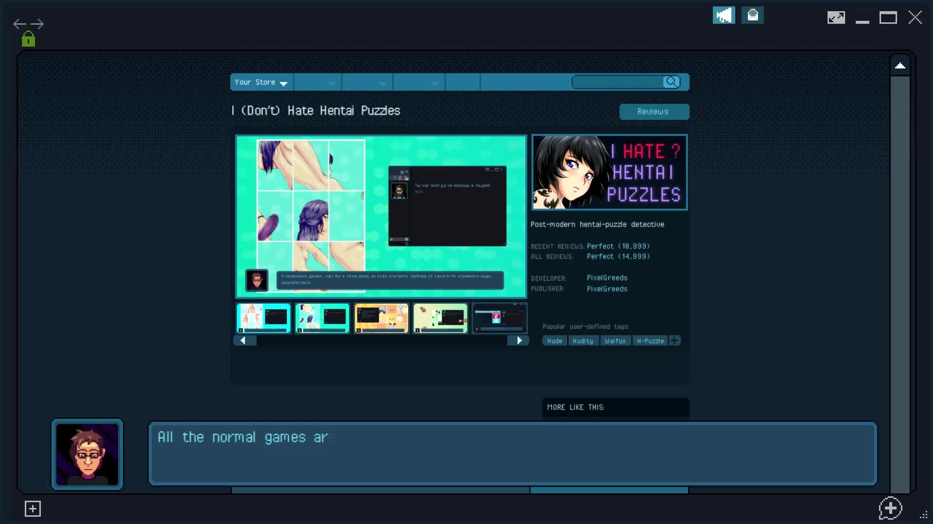Select the third orange screenshot thumbnail
Image resolution: width=933 pixels, height=524 pixels.
[x=381, y=318]
